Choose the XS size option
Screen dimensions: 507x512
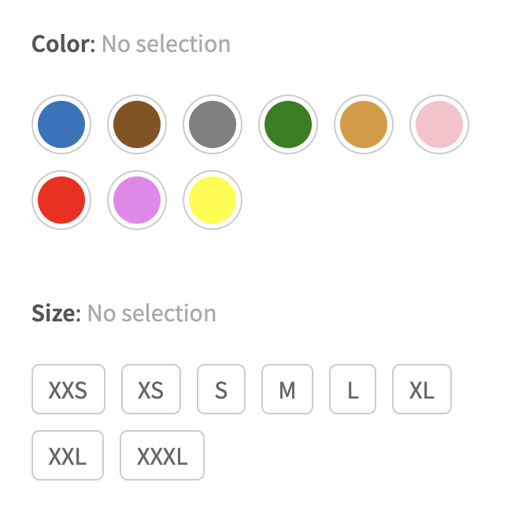click(x=150, y=389)
